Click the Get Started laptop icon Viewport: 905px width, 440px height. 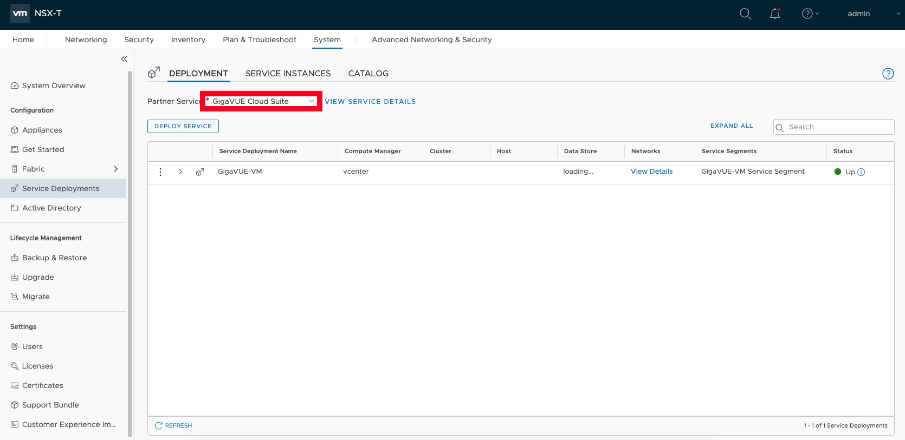click(15, 149)
